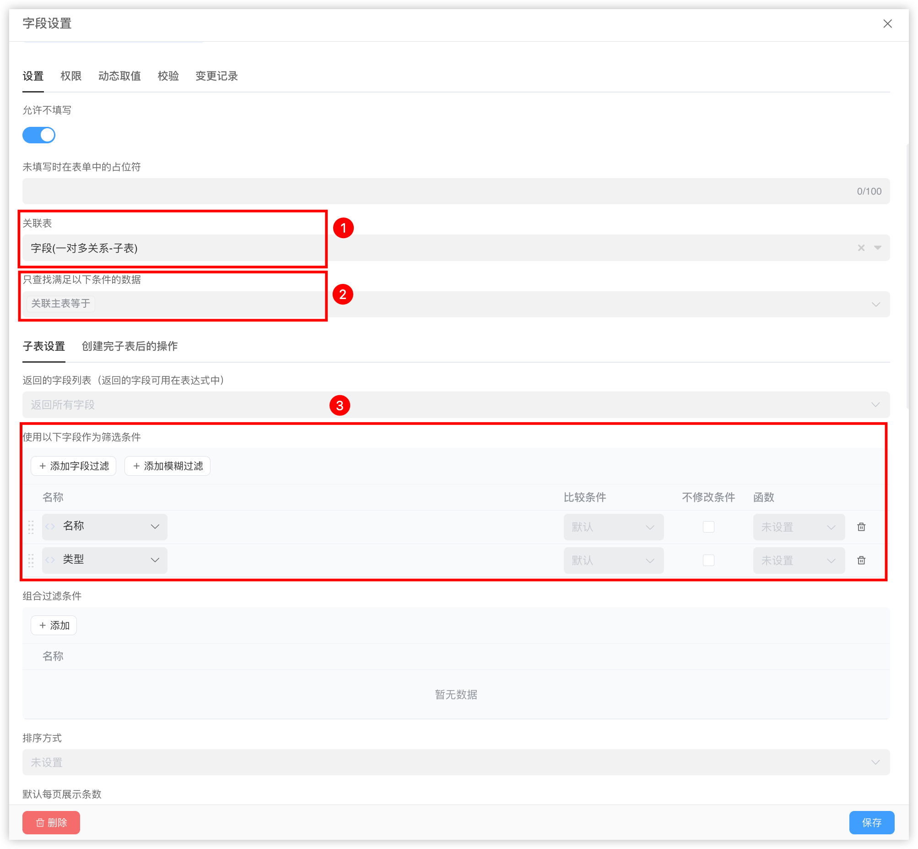Image resolution: width=918 pixels, height=849 pixels.
Task: Check 不修改条件 box for 类型 row
Action: click(x=708, y=561)
